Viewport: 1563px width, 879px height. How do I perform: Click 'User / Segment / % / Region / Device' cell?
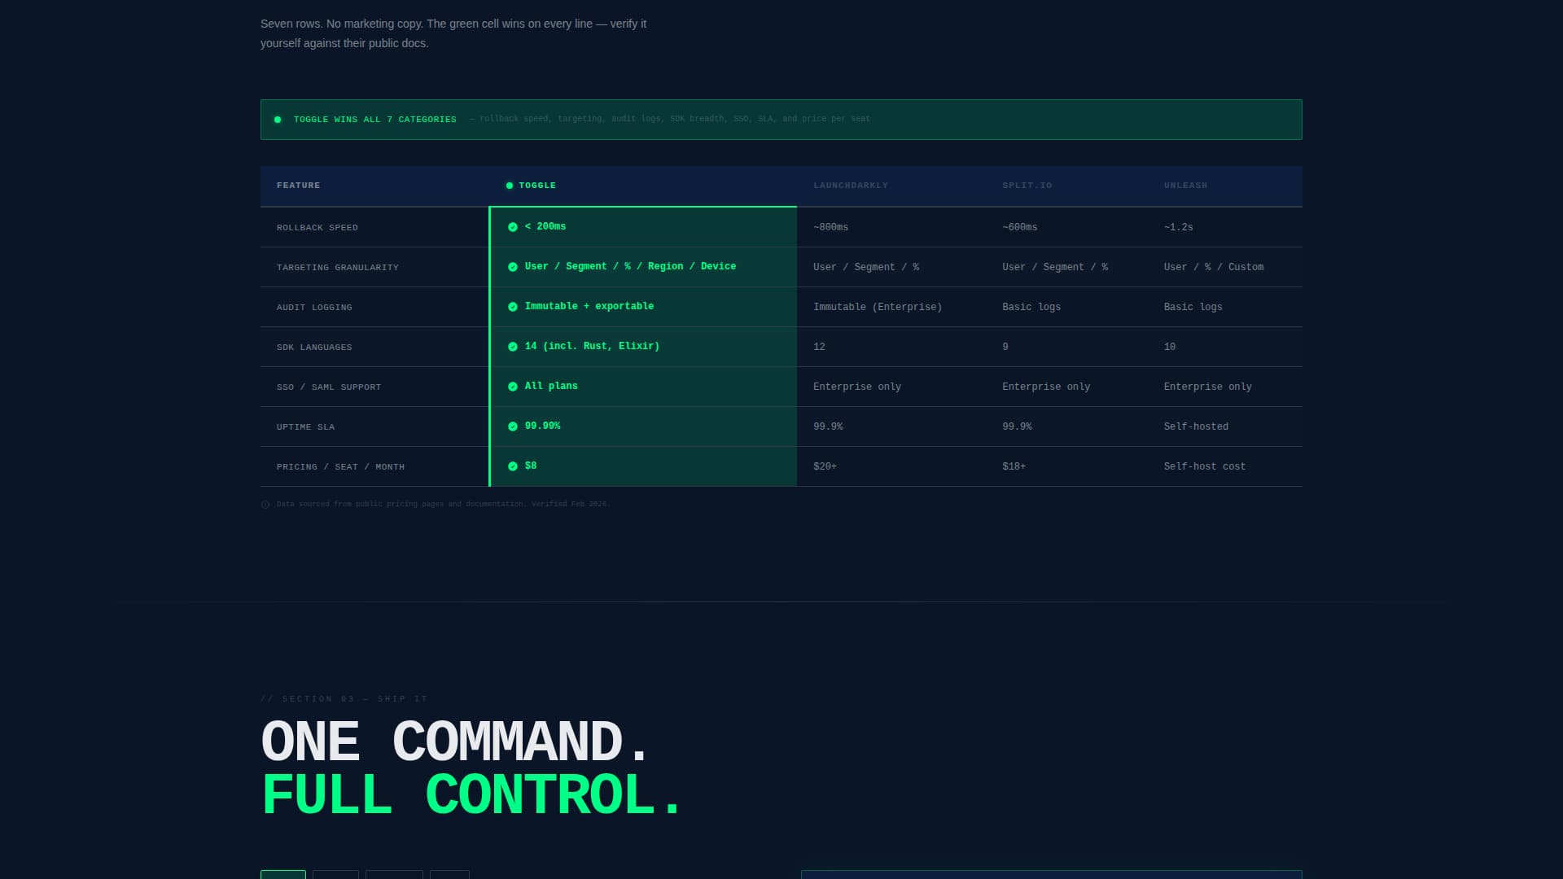click(x=643, y=267)
